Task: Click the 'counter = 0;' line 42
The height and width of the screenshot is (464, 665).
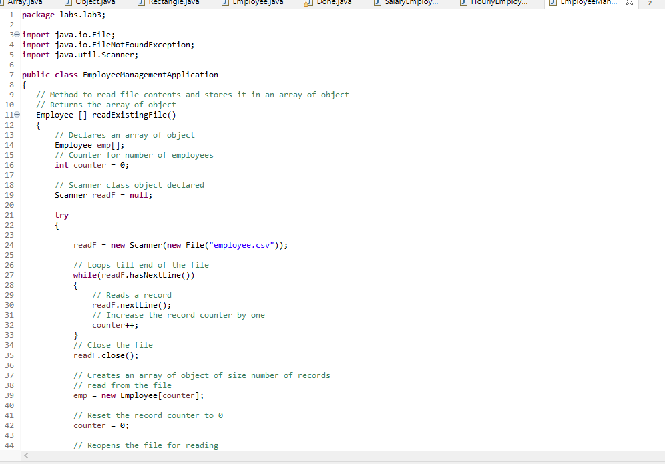Action: point(101,425)
